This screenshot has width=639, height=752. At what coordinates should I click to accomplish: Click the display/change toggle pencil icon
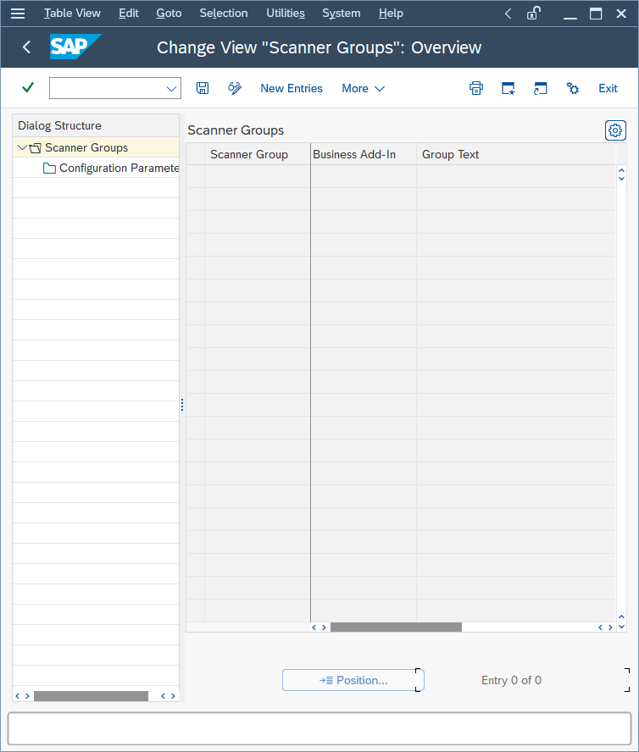click(235, 88)
